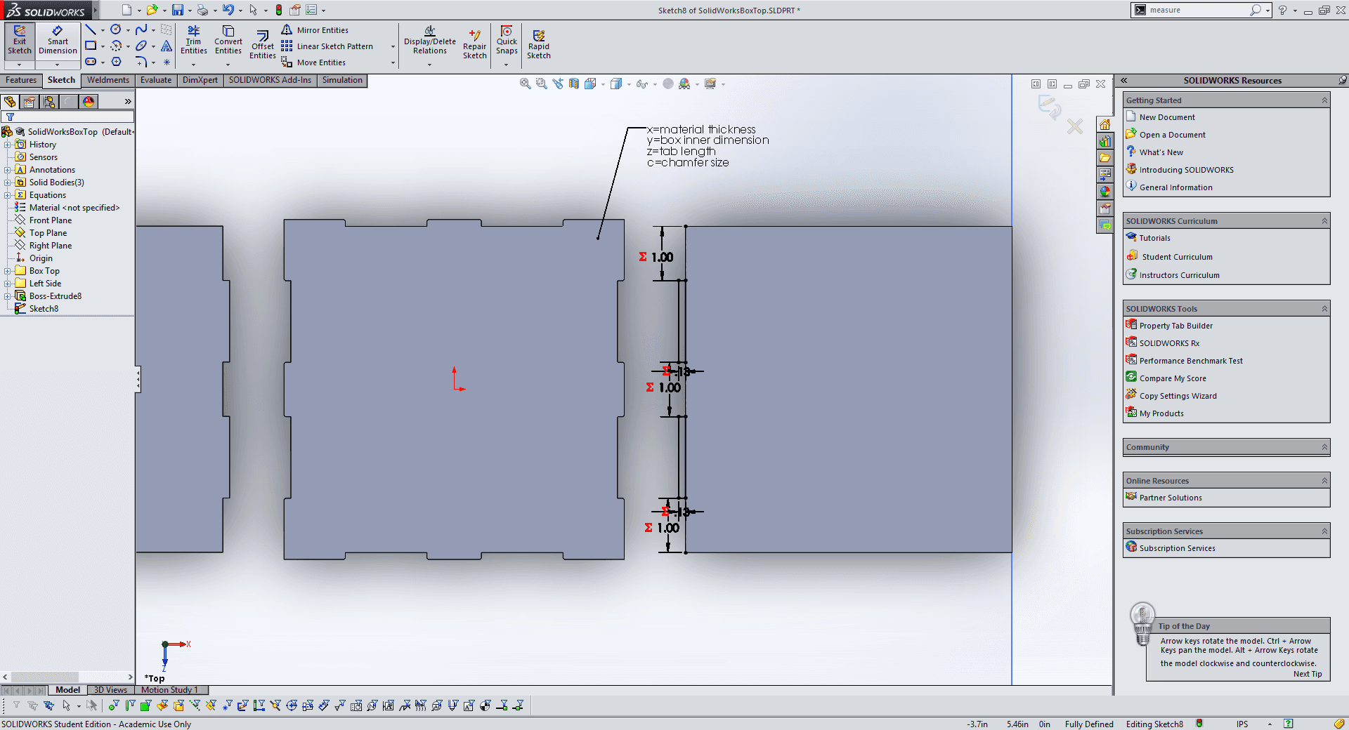1349x730 pixels.
Task: Click Mirror Entities
Action: coord(315,30)
